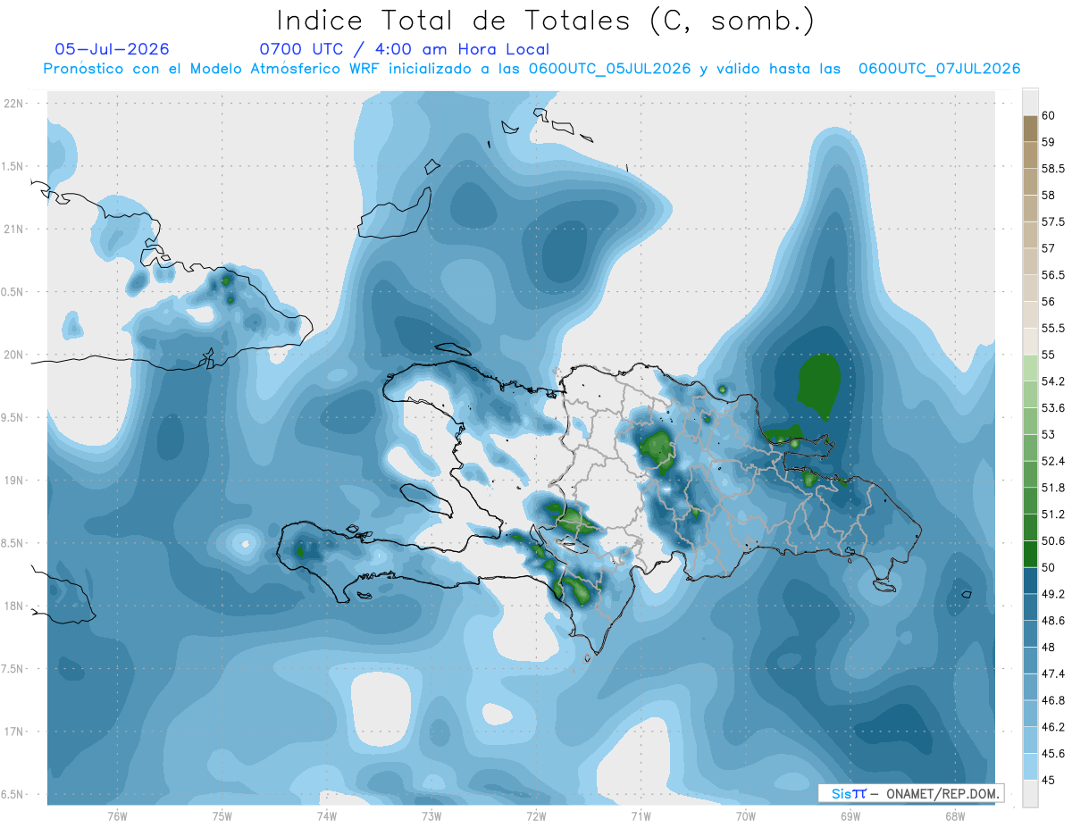The image size is (1072, 828).
Task: Click the legend value "53.6"
Action: (x=1053, y=408)
